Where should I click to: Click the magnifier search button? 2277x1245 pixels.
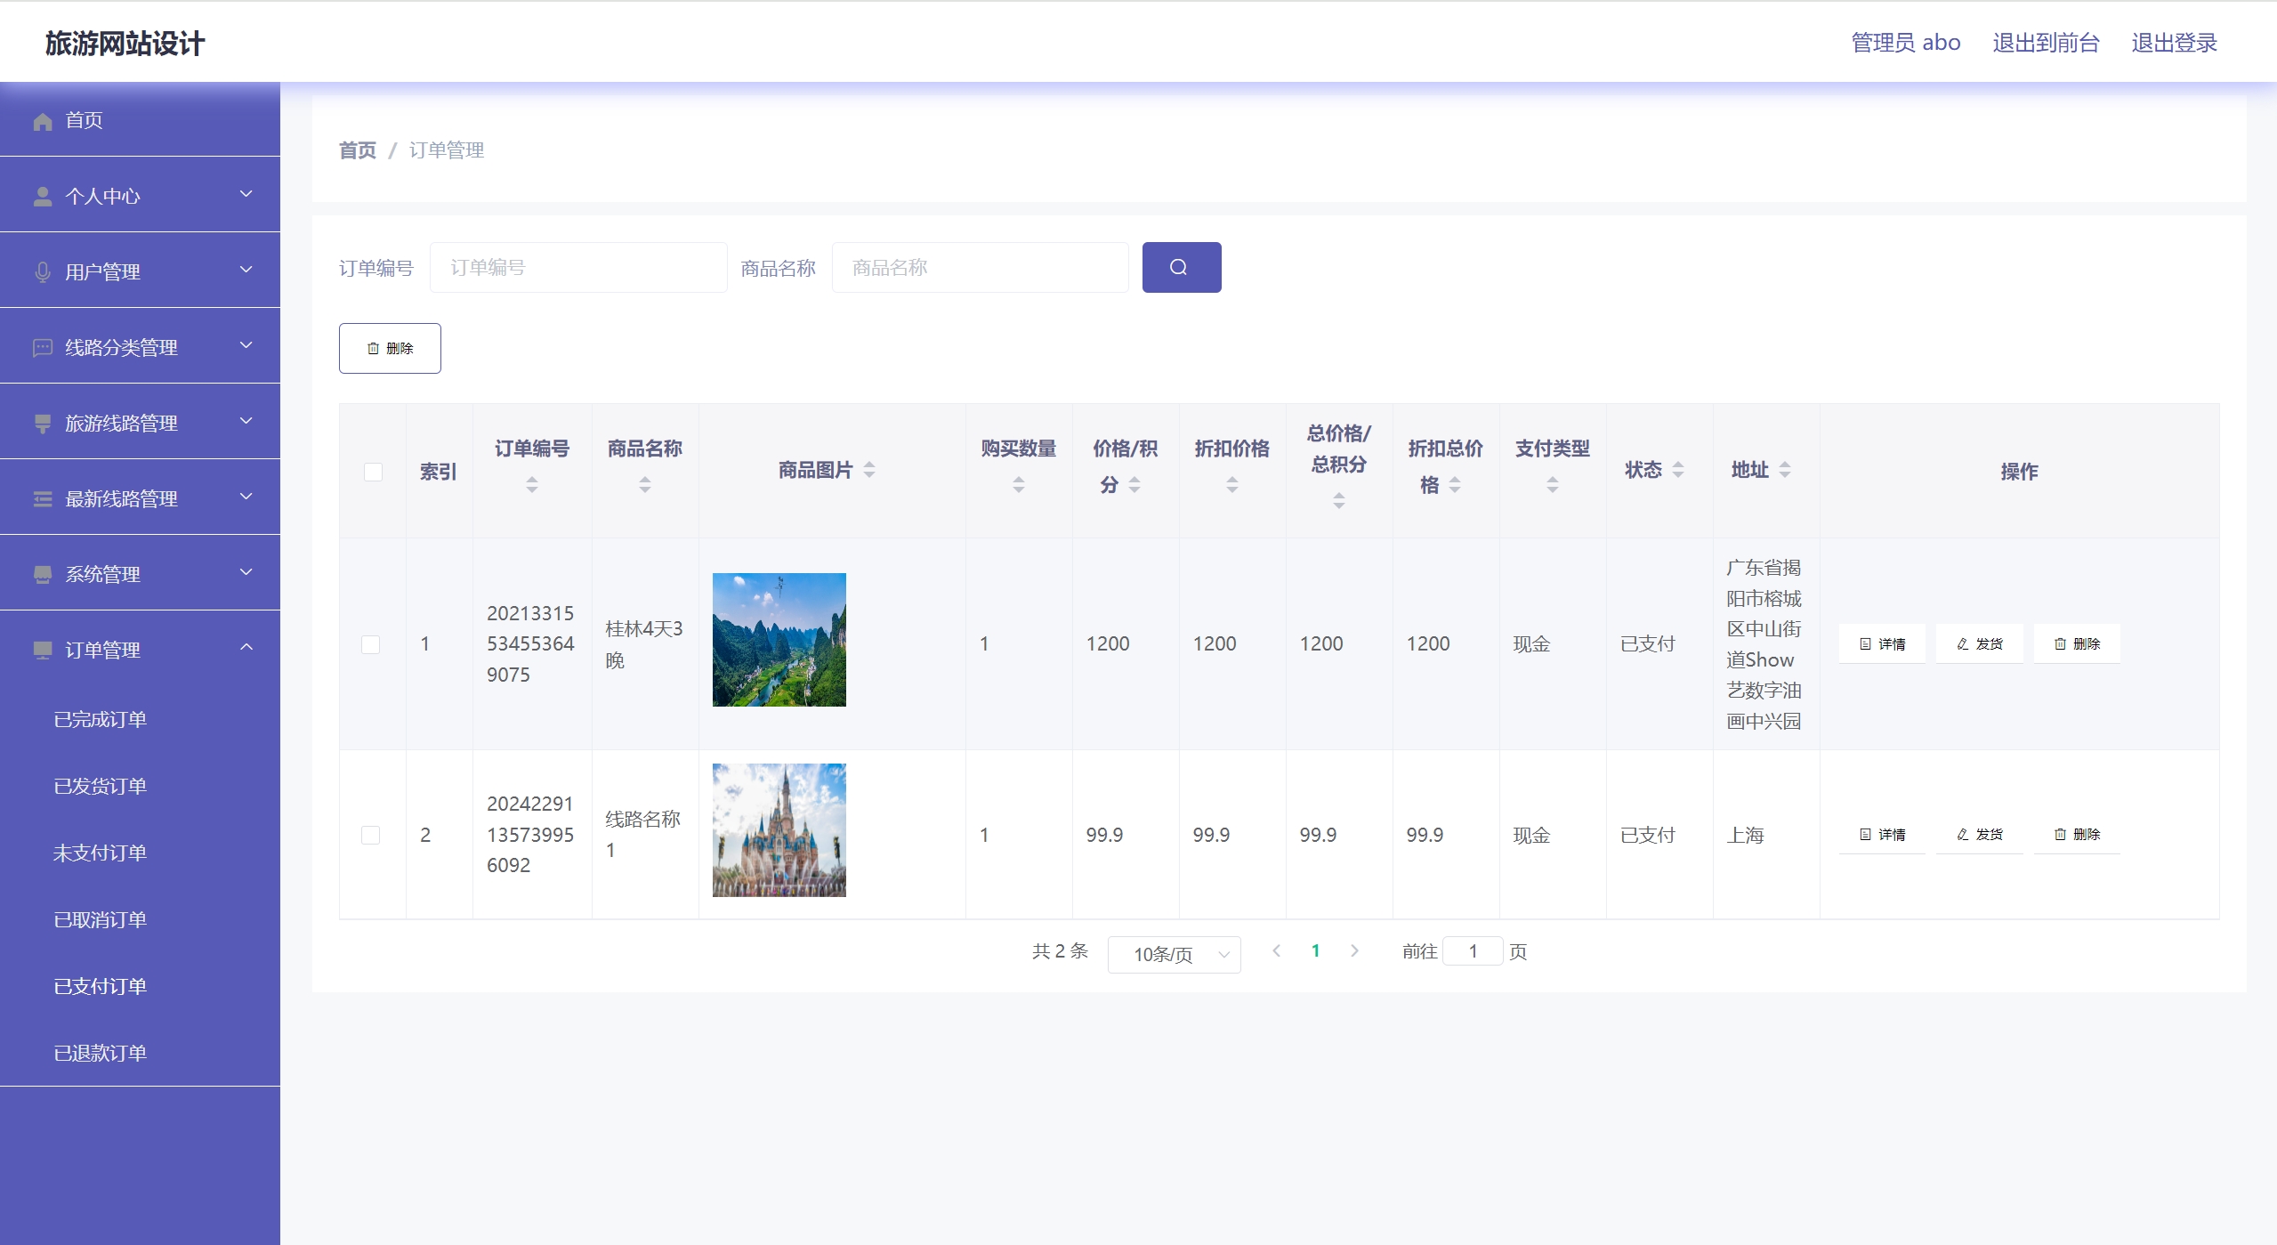tap(1181, 267)
